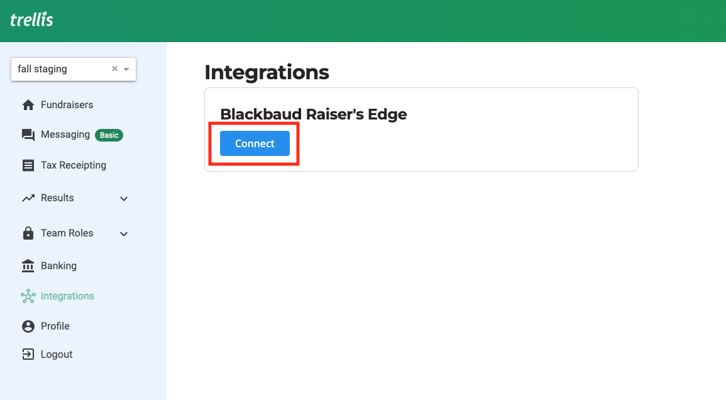Open the fall staging organization dropdown

(126, 69)
